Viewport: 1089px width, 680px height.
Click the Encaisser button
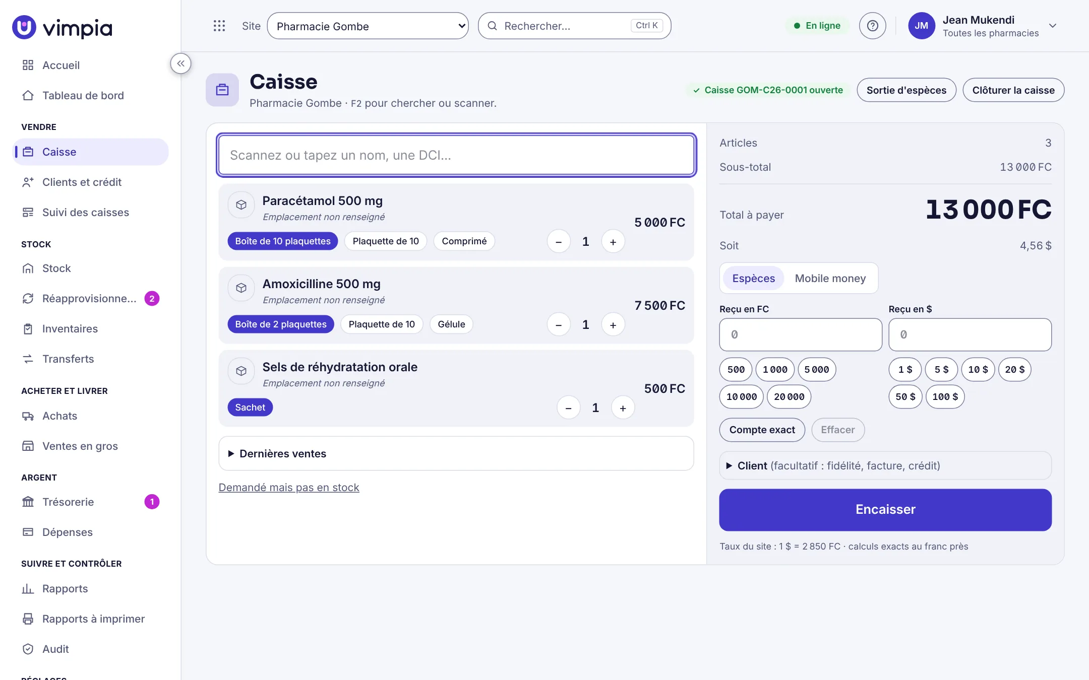(x=885, y=509)
